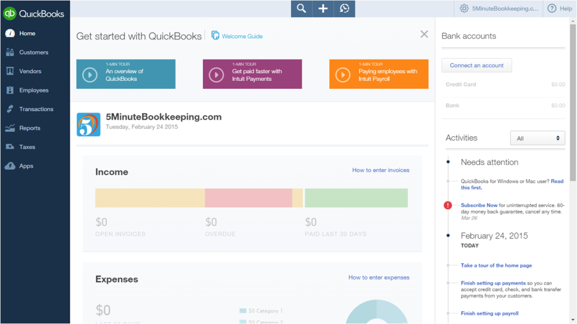Click Finish setting up payroll link
577x324 pixels.
[490, 313]
